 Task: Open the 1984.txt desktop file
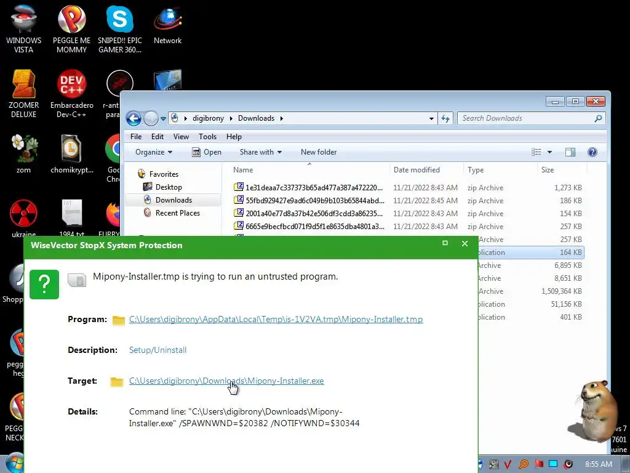(71, 217)
